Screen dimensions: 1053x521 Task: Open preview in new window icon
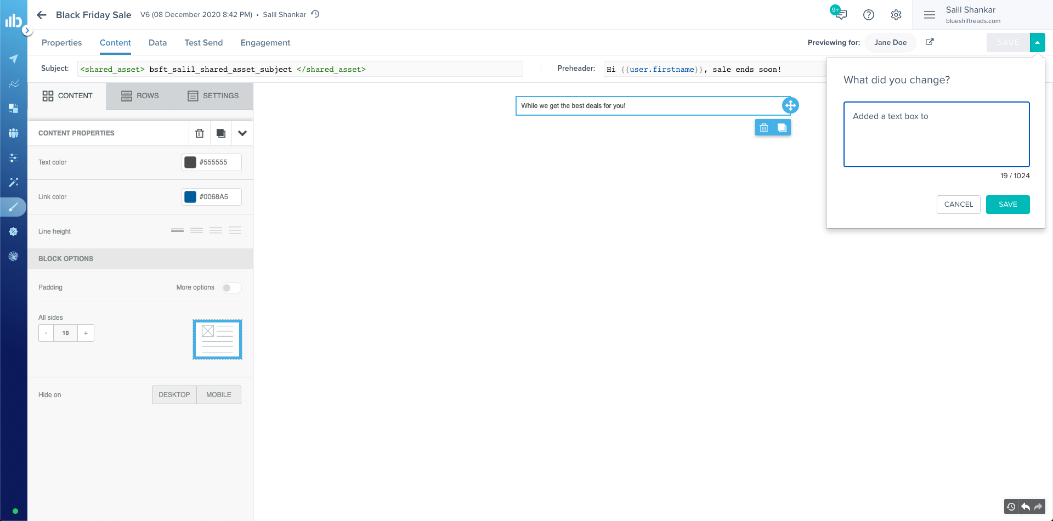coord(930,42)
